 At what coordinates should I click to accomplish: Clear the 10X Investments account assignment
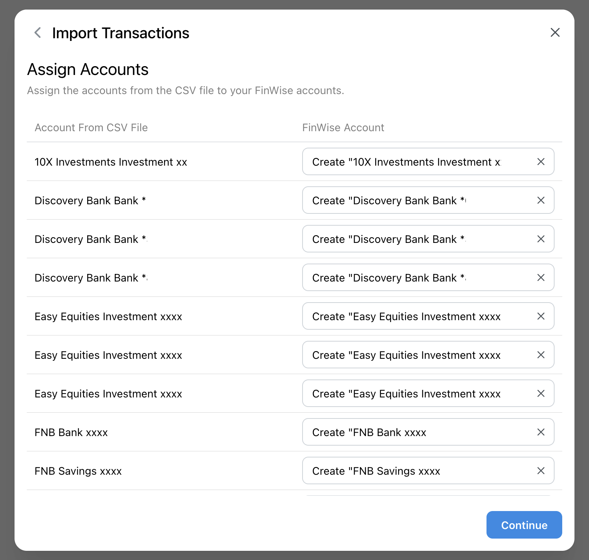(540, 161)
